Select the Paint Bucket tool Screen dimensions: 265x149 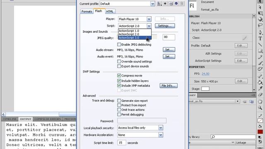(260, 82)
